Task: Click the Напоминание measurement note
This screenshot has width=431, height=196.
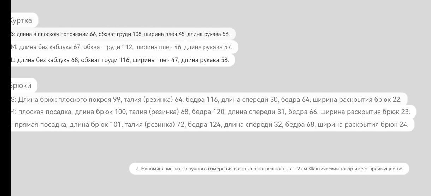Action: pos(269,169)
